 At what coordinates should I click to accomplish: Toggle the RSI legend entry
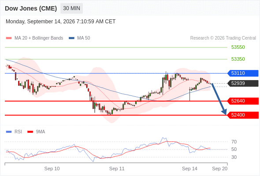(18, 132)
